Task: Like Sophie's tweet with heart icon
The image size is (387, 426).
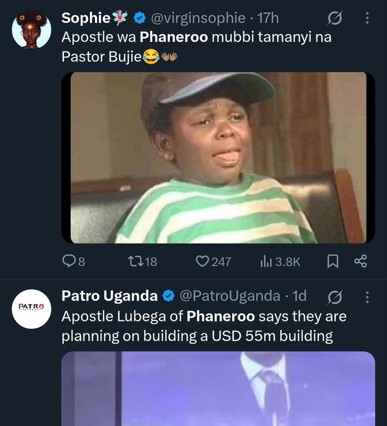Action: [x=202, y=261]
